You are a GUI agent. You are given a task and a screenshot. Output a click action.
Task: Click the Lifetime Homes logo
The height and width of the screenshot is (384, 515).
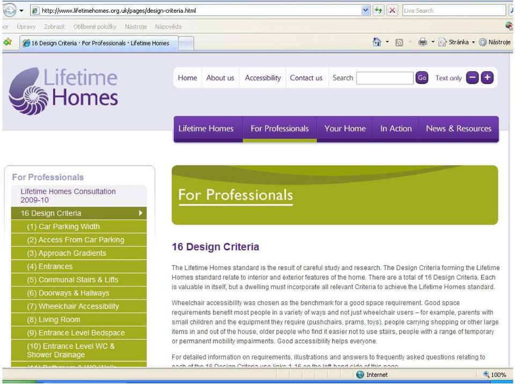pos(63,91)
